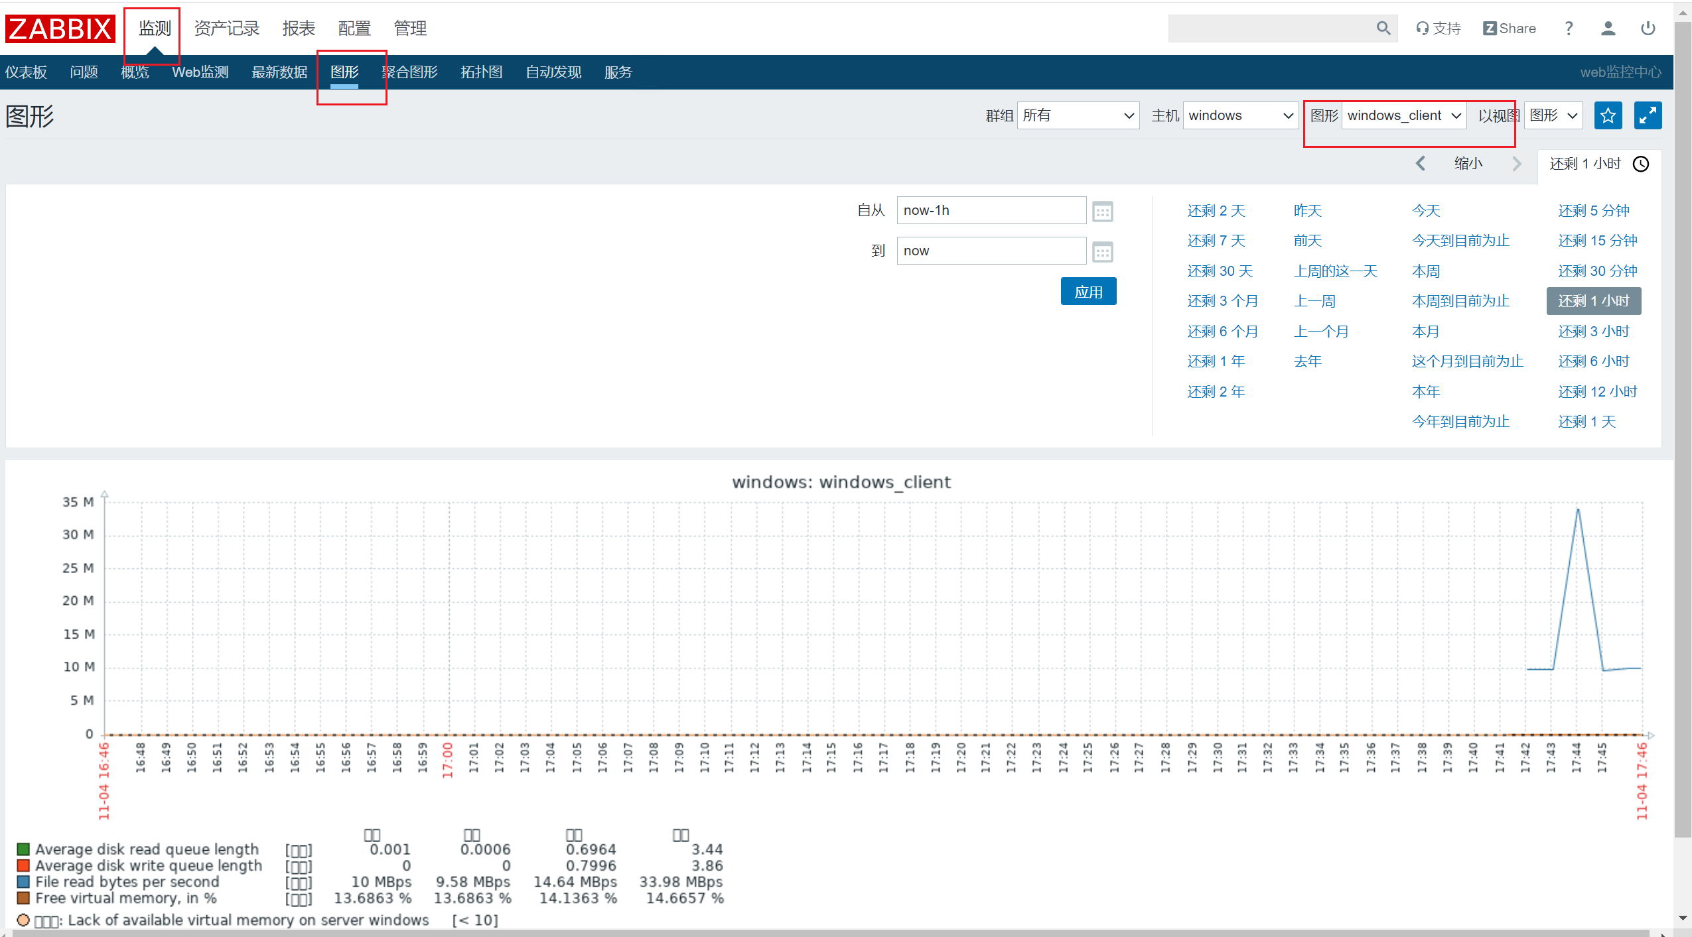Click the From field with now-1h

coord(991,210)
